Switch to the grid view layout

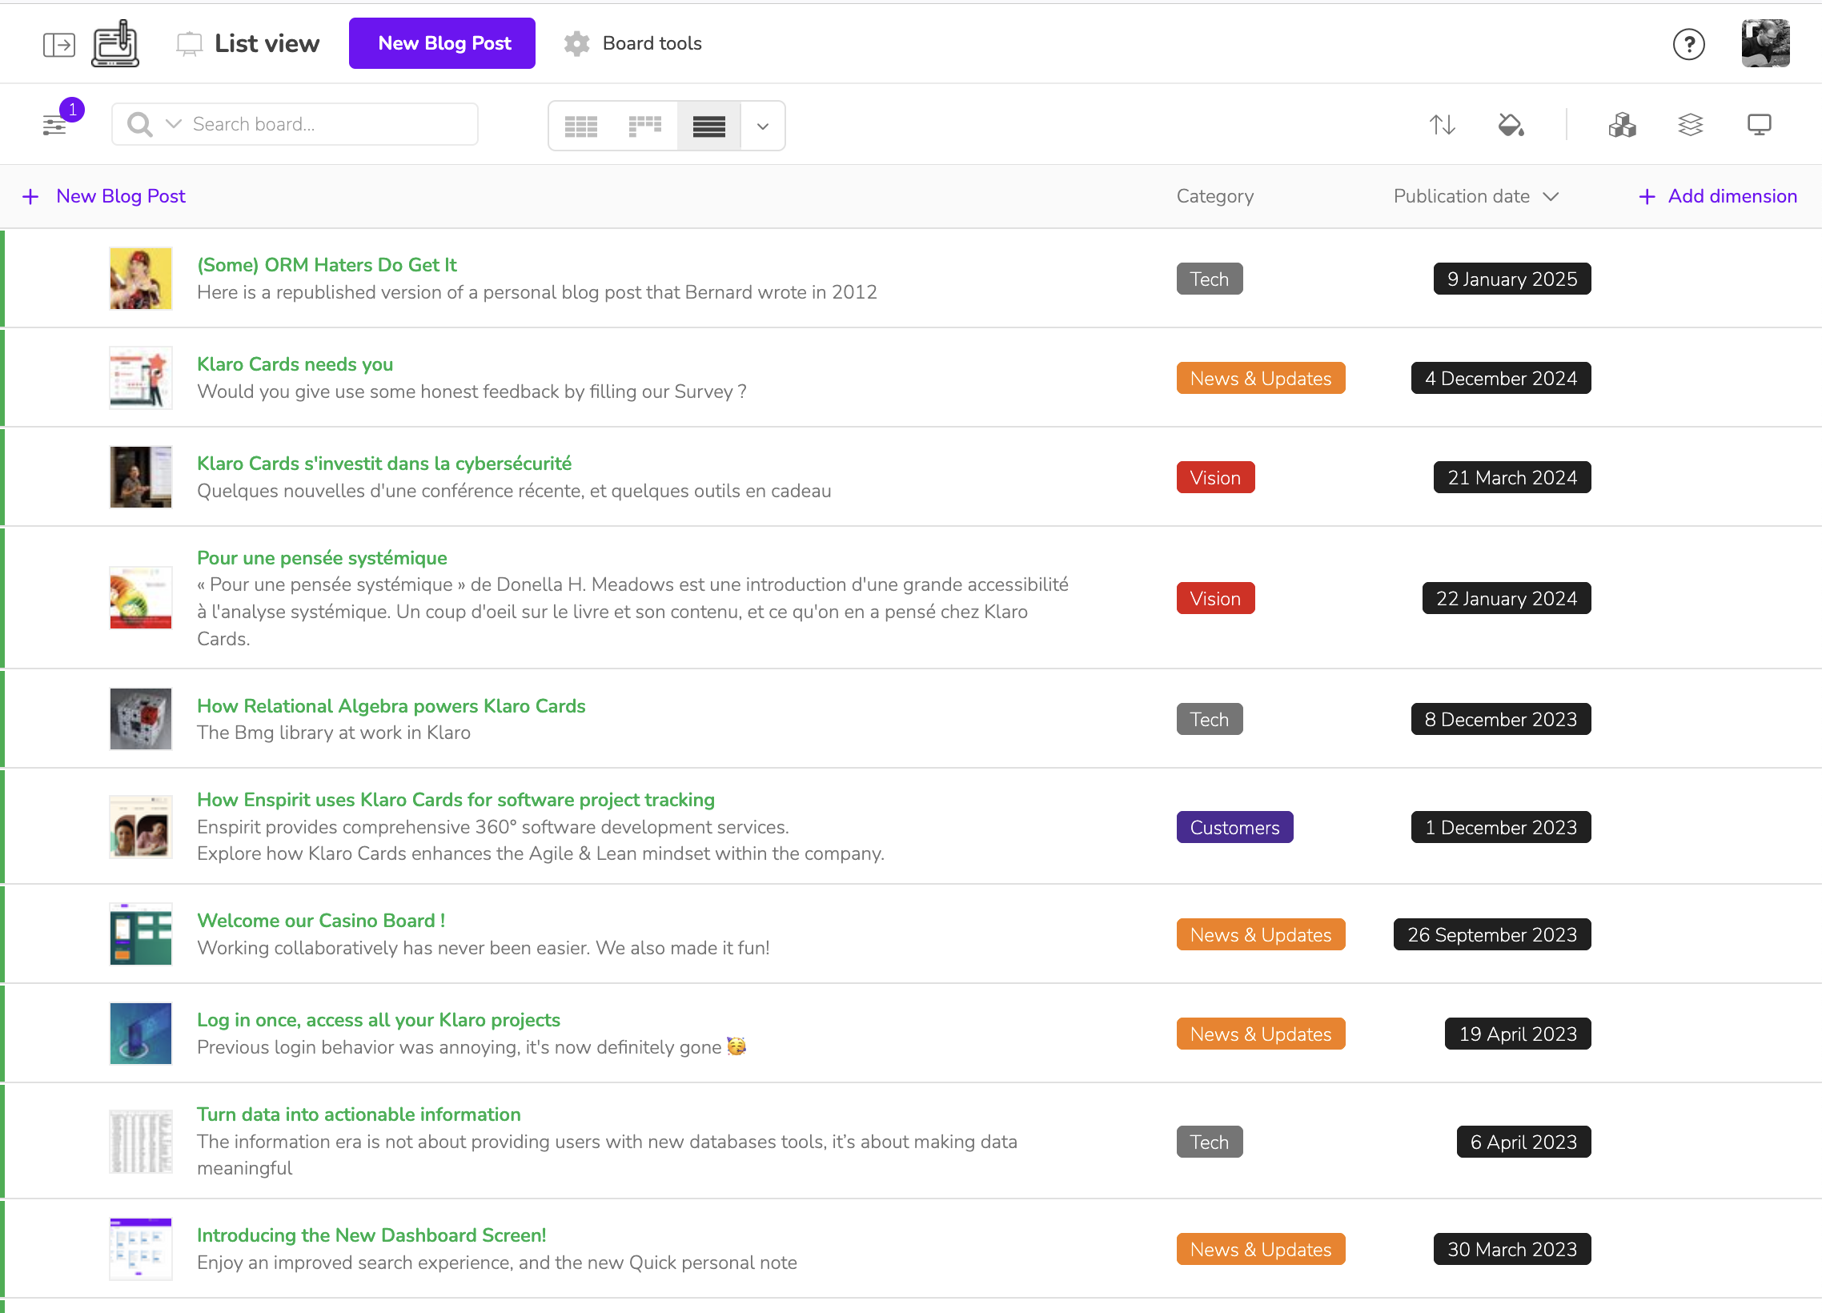coord(581,126)
